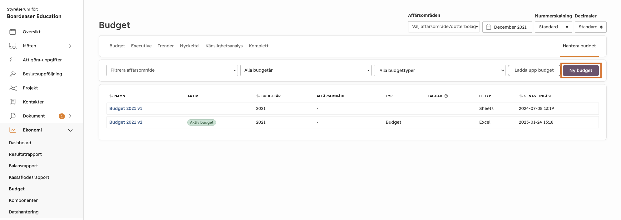Click the Aktiv column header
621x220 pixels.
[x=193, y=96]
